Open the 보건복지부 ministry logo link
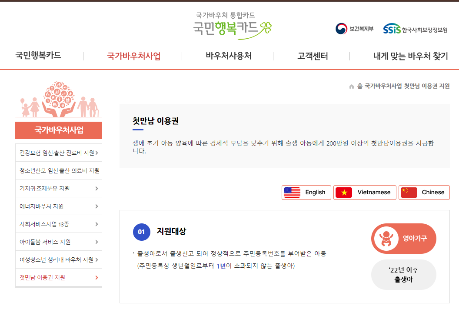The width and height of the screenshot is (459, 309). pos(355,29)
